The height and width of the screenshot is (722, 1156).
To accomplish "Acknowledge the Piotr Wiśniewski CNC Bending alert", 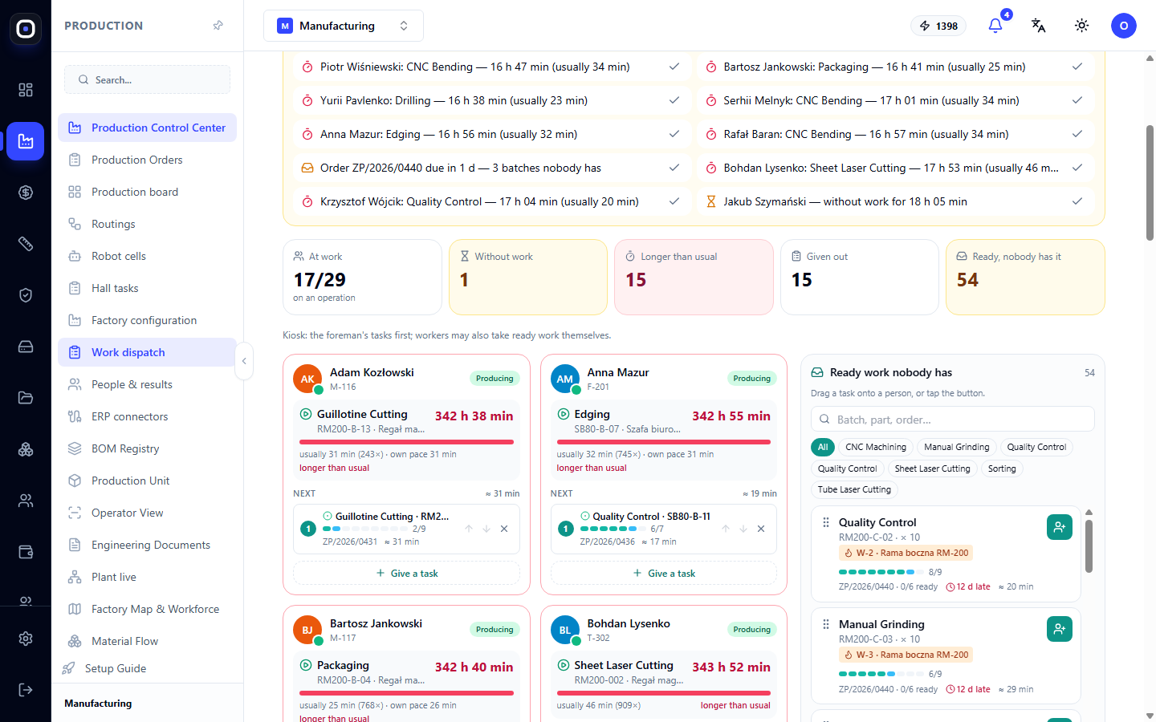I will coord(674,67).
